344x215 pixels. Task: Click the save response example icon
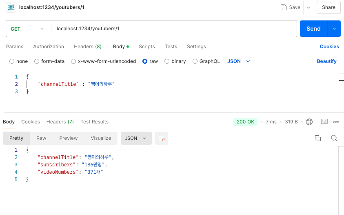tap(324, 121)
